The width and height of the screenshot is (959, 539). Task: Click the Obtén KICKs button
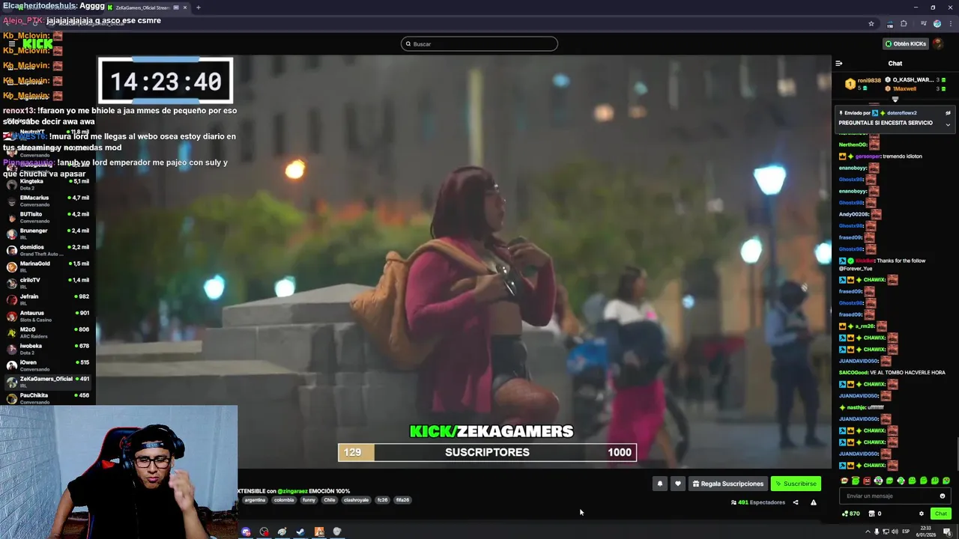point(906,44)
